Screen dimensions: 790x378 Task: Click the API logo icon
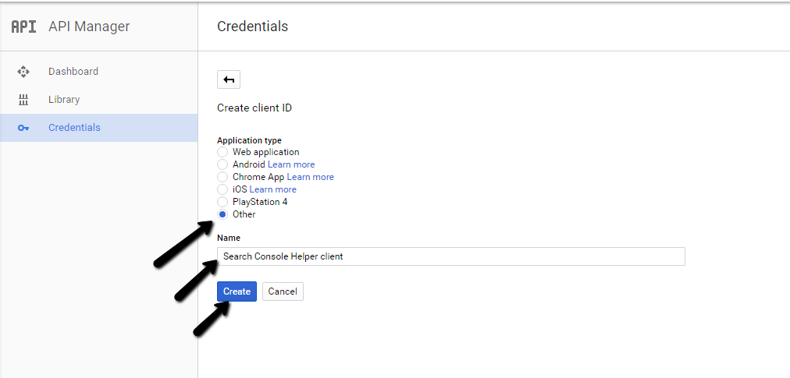point(23,26)
